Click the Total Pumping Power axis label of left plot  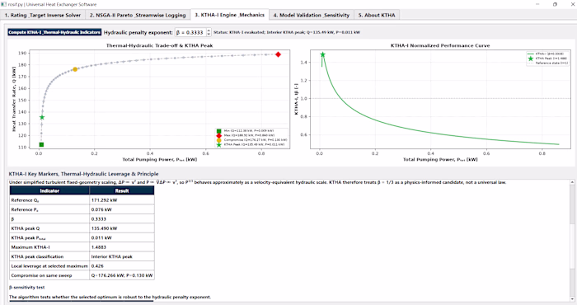[160, 159]
